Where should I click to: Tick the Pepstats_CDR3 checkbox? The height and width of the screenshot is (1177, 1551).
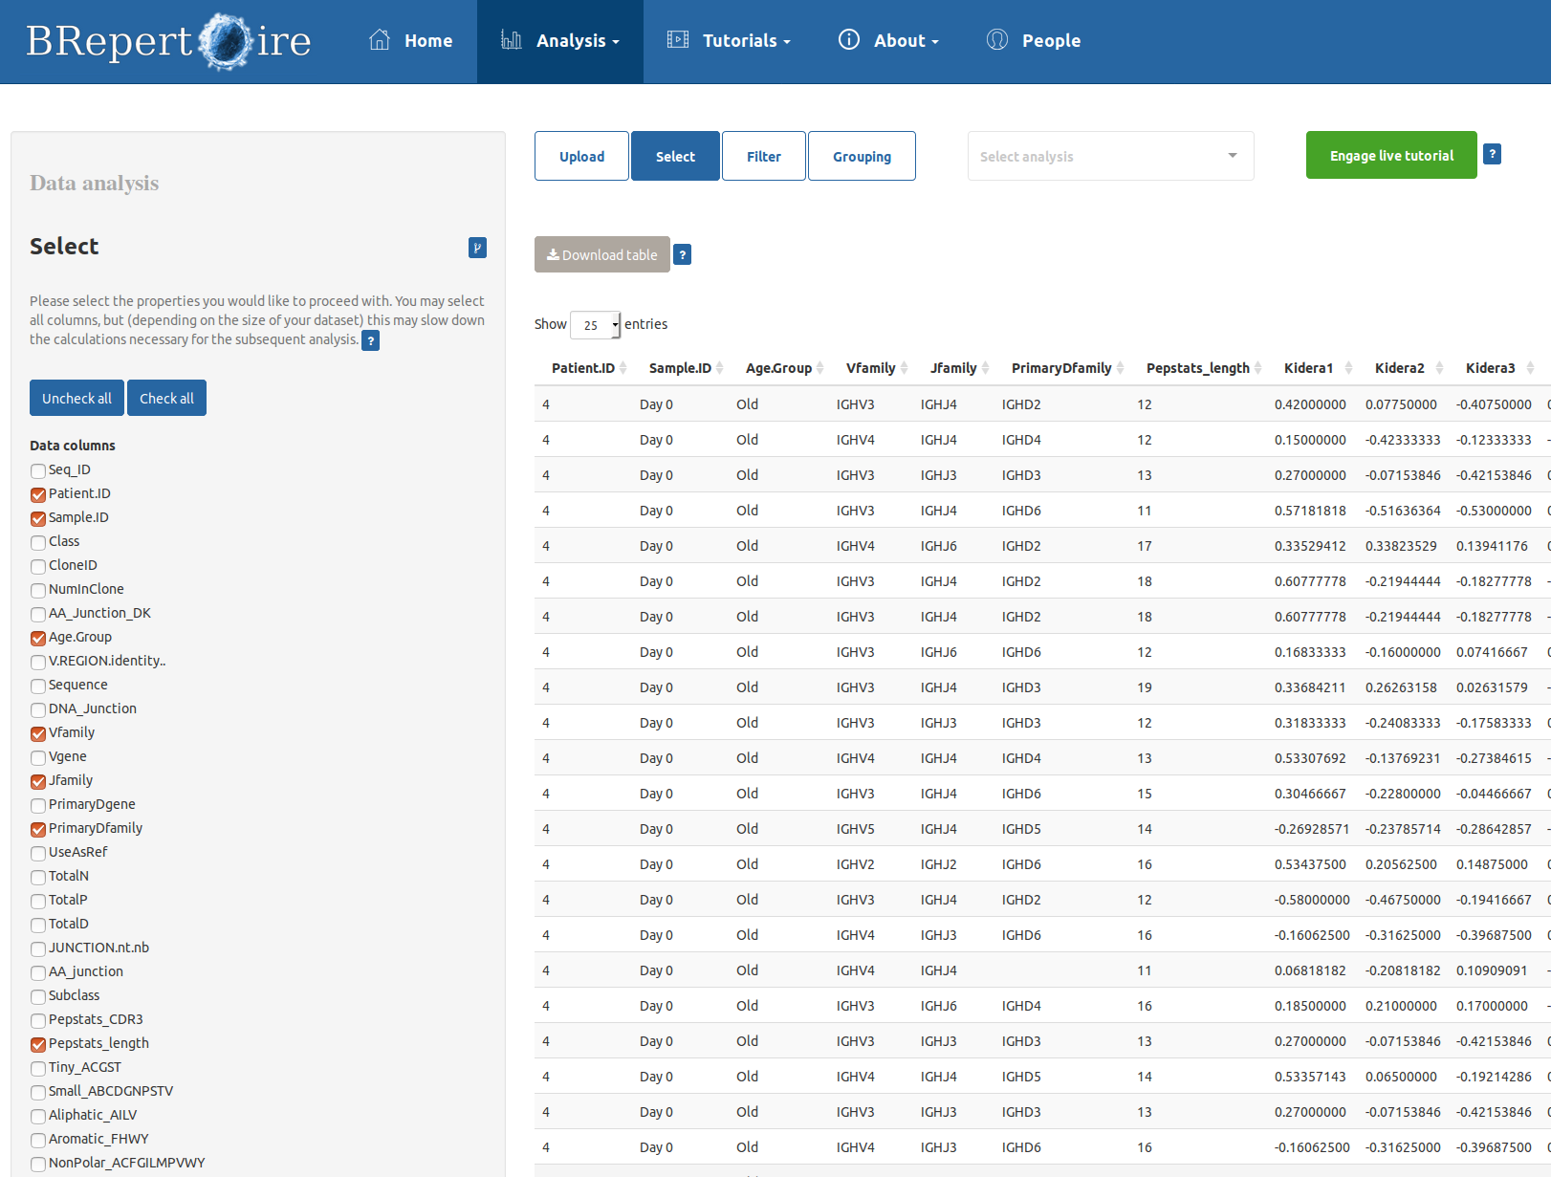point(38,1020)
